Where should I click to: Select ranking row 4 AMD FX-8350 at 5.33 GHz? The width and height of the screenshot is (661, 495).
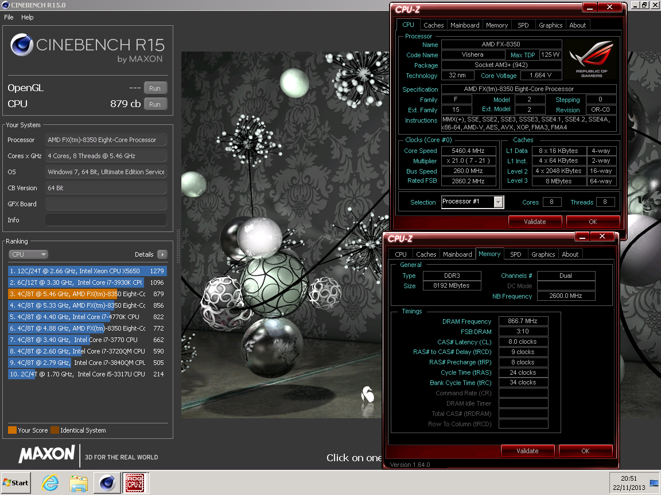click(x=87, y=305)
